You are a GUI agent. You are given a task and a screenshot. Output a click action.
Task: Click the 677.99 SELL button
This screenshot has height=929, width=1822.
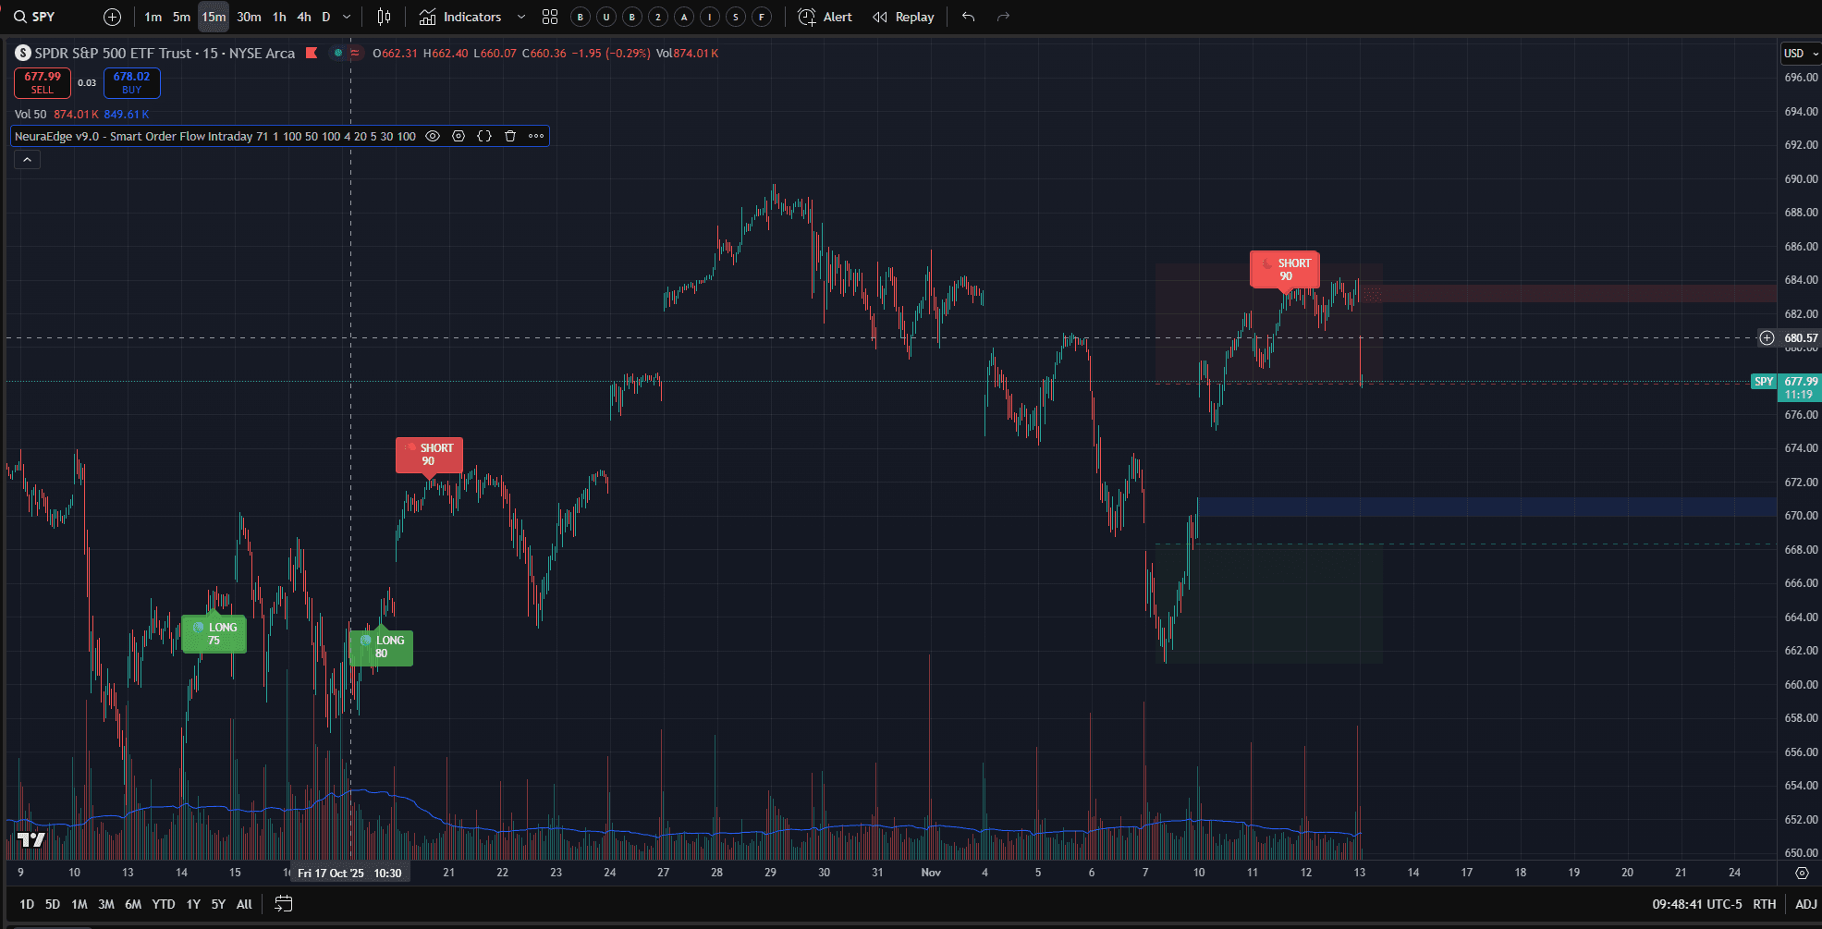[x=43, y=83]
